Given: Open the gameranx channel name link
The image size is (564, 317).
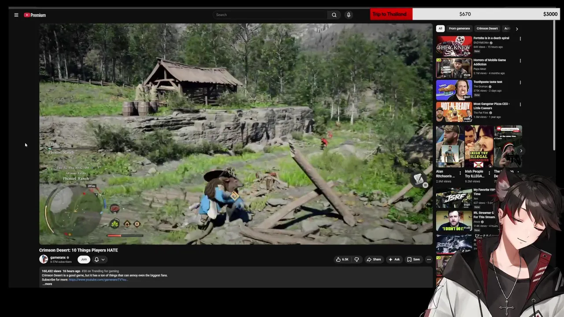Looking at the screenshot, I should pos(58,258).
